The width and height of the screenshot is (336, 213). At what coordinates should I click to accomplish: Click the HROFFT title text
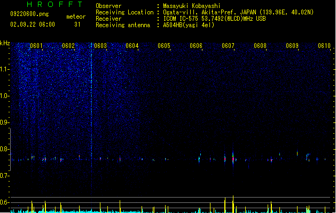[54, 4]
